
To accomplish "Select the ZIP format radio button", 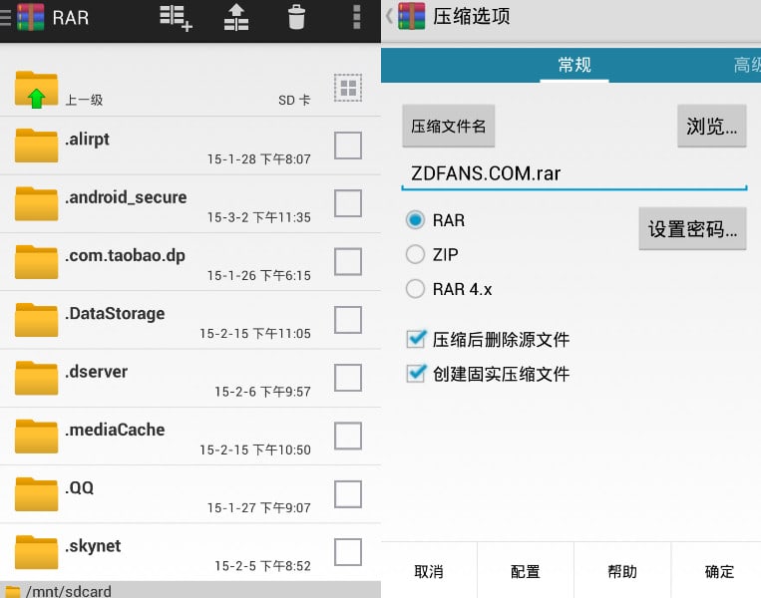I will point(415,254).
